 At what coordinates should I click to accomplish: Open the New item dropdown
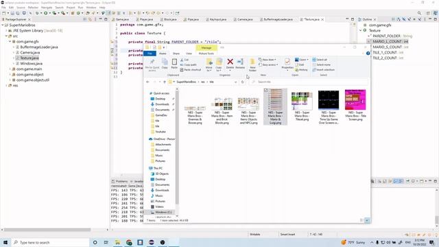tap(268, 60)
